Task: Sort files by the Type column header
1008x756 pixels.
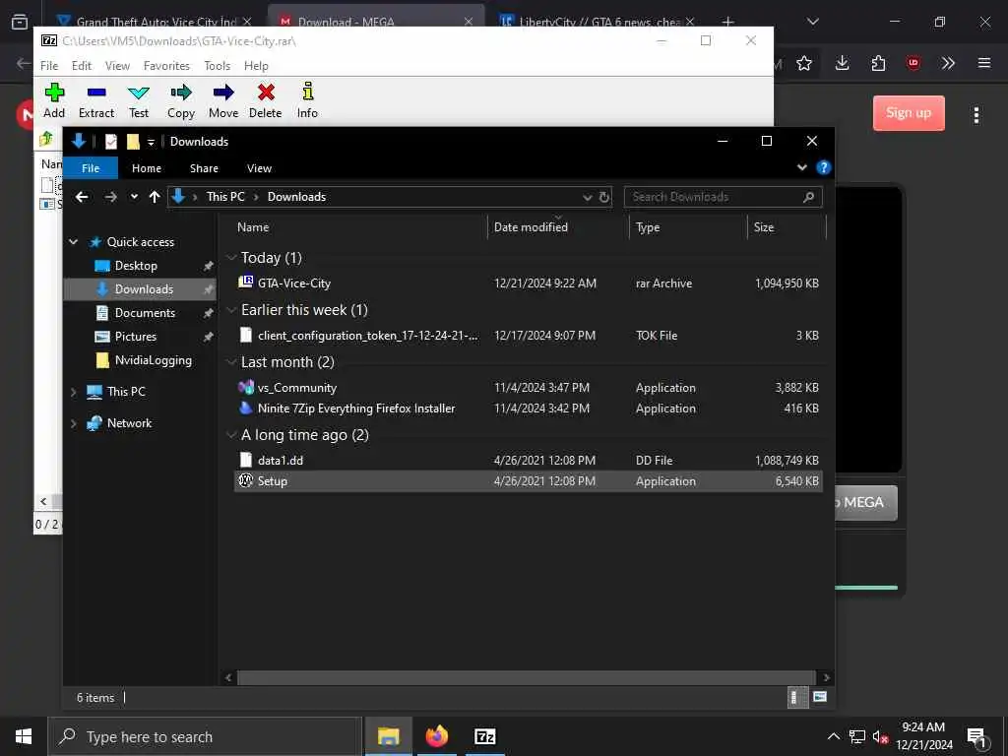Action: 688,227
